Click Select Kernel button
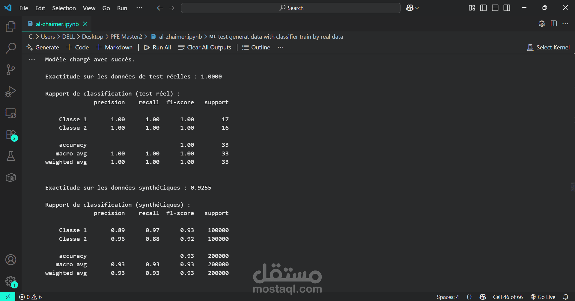The image size is (575, 301). tap(548, 47)
